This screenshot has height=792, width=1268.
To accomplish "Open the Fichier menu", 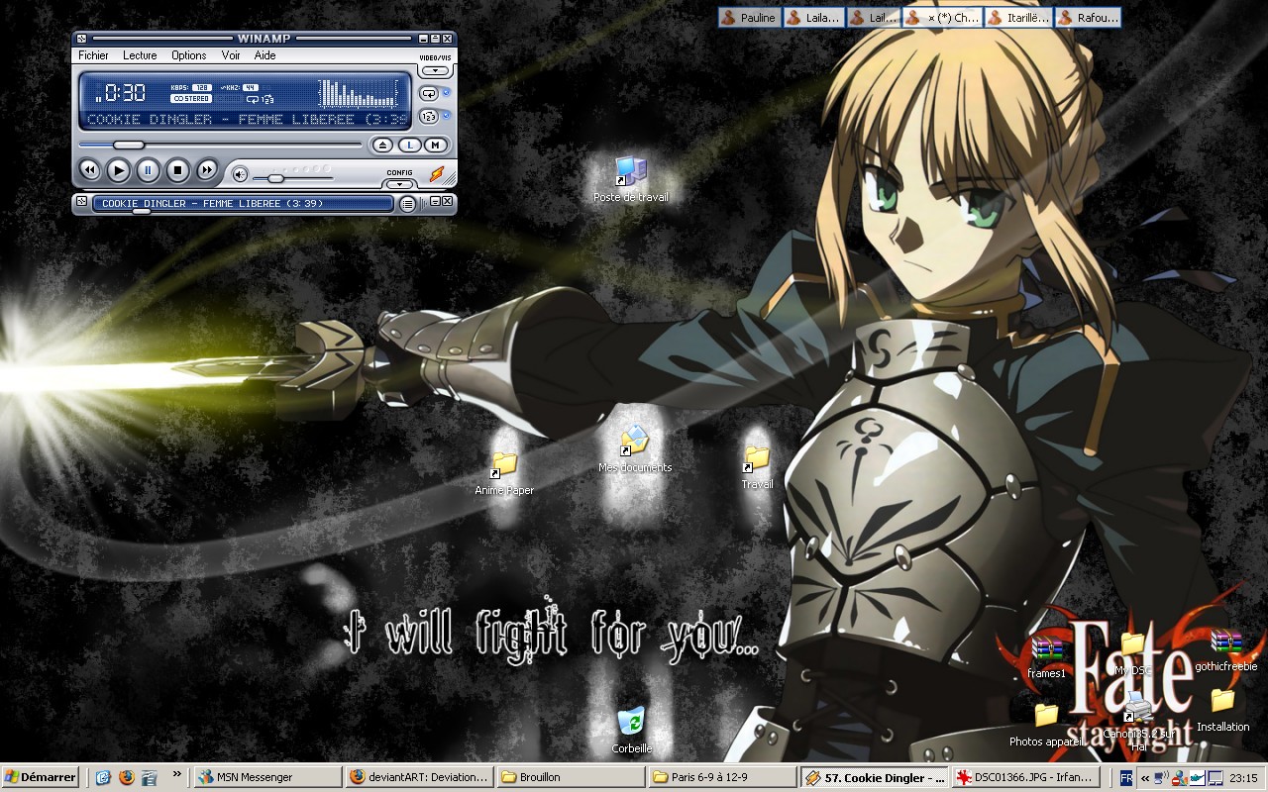I will [x=93, y=55].
